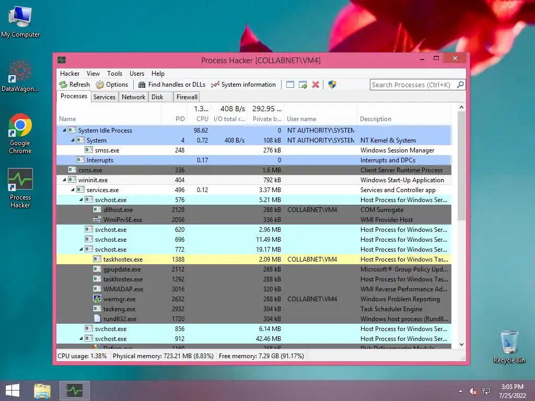The height and width of the screenshot is (401, 535).
Task: Select the Interrupts row
Action: (x=254, y=160)
